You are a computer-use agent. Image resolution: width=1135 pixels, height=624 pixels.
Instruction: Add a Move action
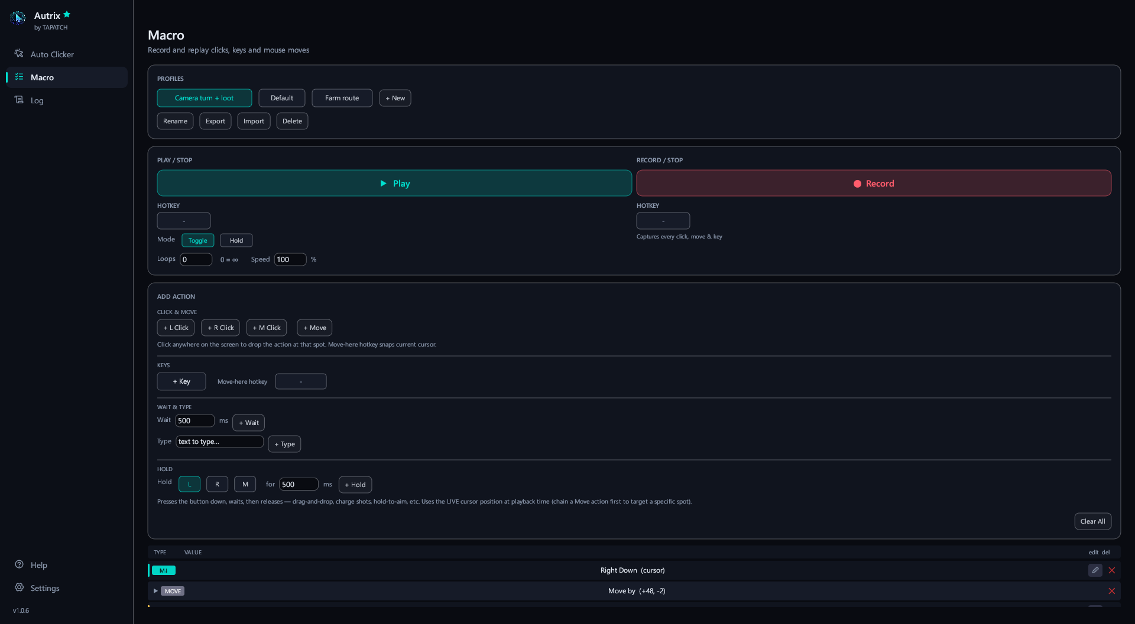[x=314, y=328]
